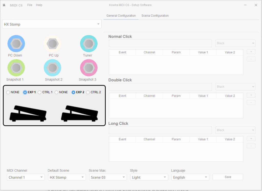This screenshot has width=262, height=191.
Task: Click the Value 2 header in Long Click
Action: click(230, 139)
